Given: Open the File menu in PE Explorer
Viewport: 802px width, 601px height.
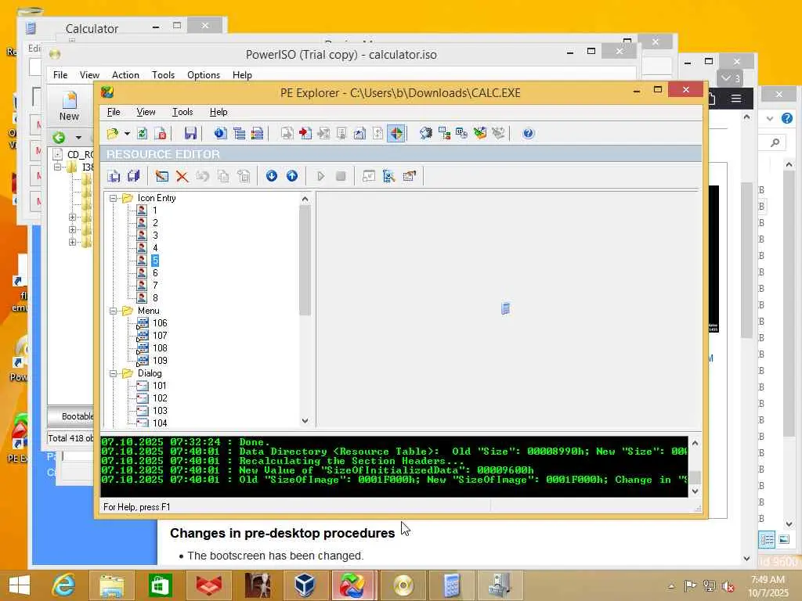Looking at the screenshot, I should pyautogui.click(x=114, y=112).
